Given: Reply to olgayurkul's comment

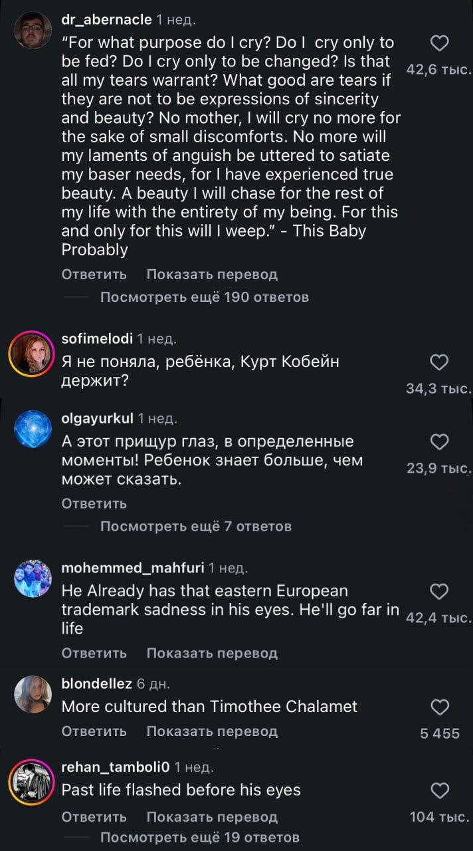Looking at the screenshot, I should [94, 504].
